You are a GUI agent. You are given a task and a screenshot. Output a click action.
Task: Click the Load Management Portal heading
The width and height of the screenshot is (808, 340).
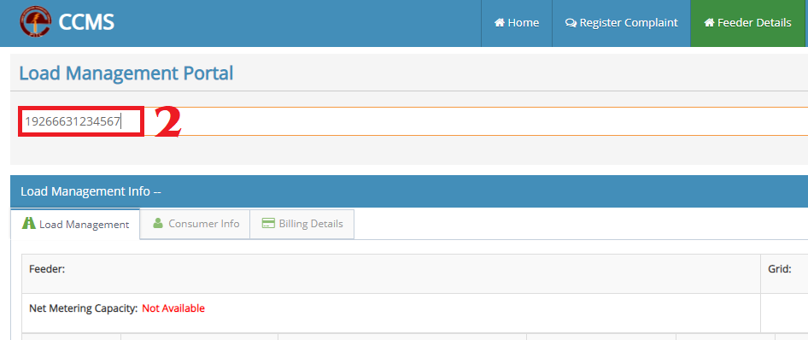click(x=126, y=73)
